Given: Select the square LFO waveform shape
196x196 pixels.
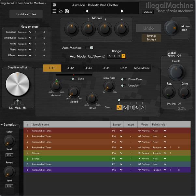Looking at the screenshot, I should click(x=131, y=107).
